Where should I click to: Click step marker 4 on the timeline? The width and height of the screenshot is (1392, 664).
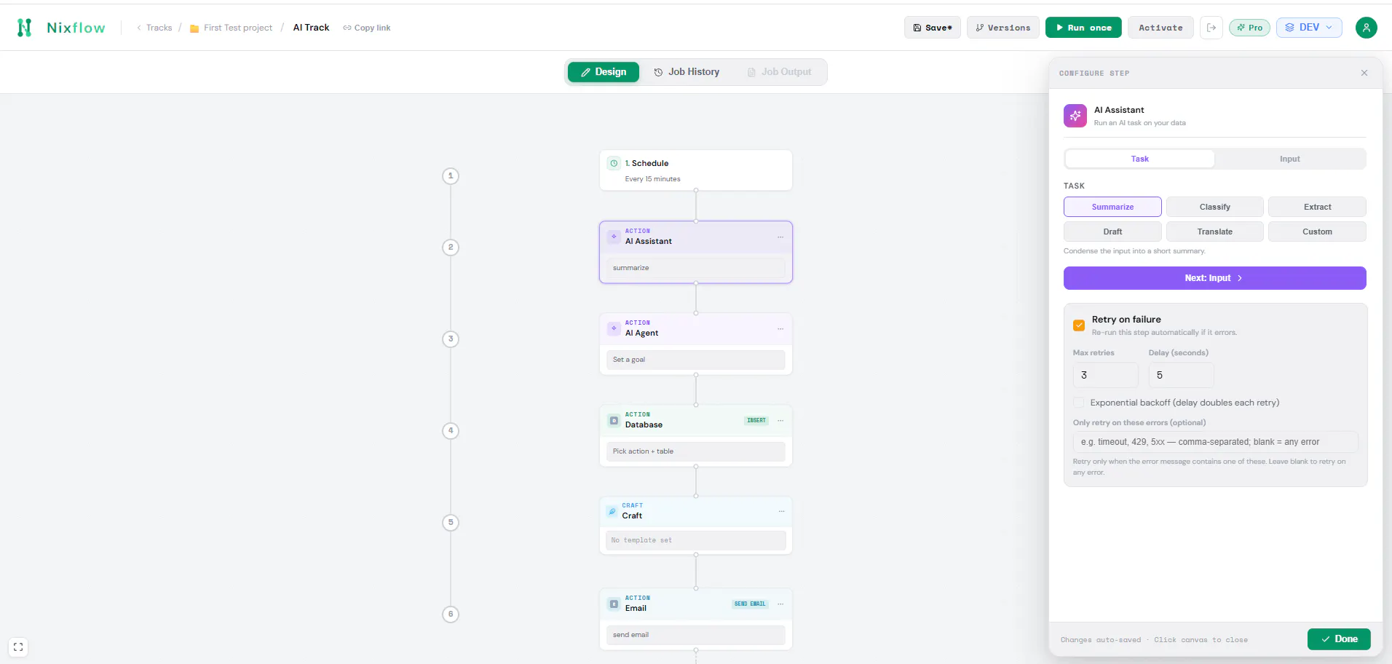(x=451, y=430)
